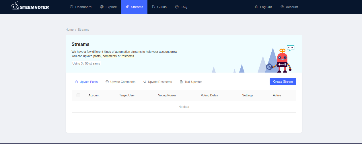The height and width of the screenshot is (144, 362).
Task: Toggle the select-all checkbox in table header
Action: [78, 95]
